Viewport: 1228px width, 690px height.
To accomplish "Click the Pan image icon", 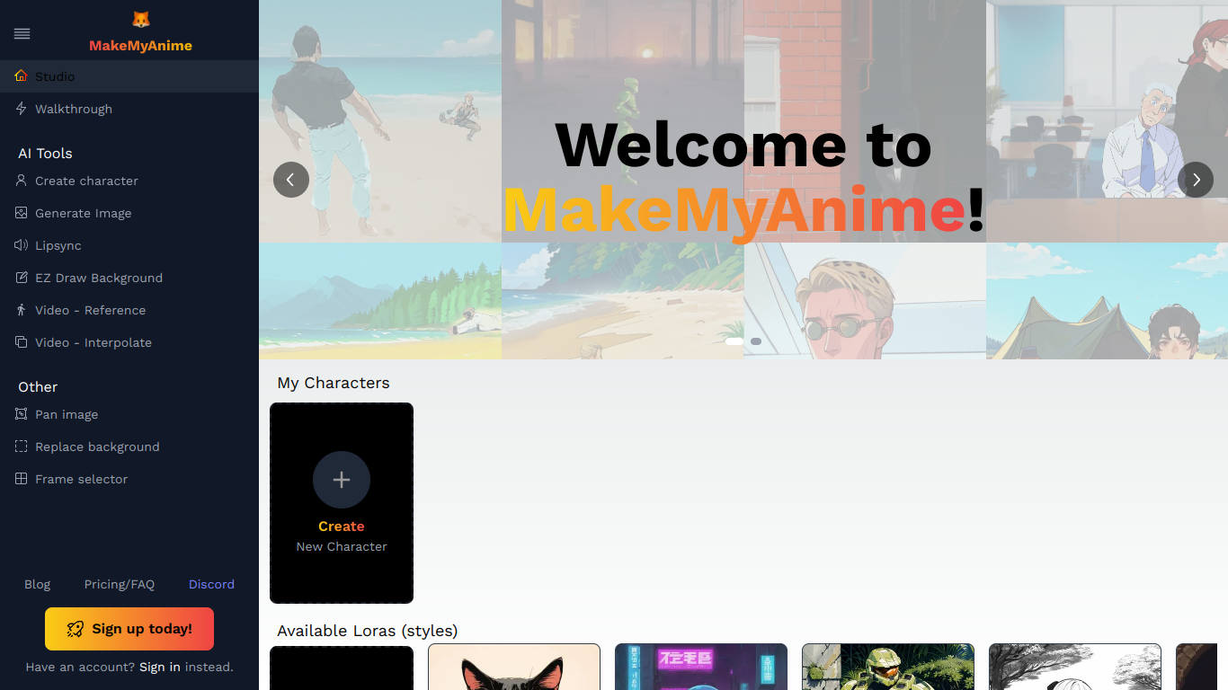I will coord(22,414).
